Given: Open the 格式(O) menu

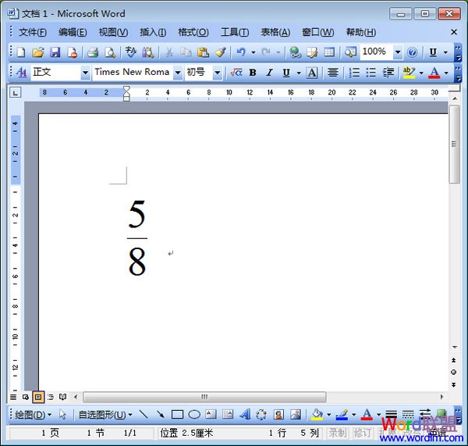Looking at the screenshot, I should point(193,32).
